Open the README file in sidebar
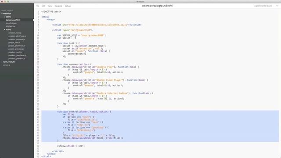The width and height of the screenshot is (281, 158). point(11,26)
